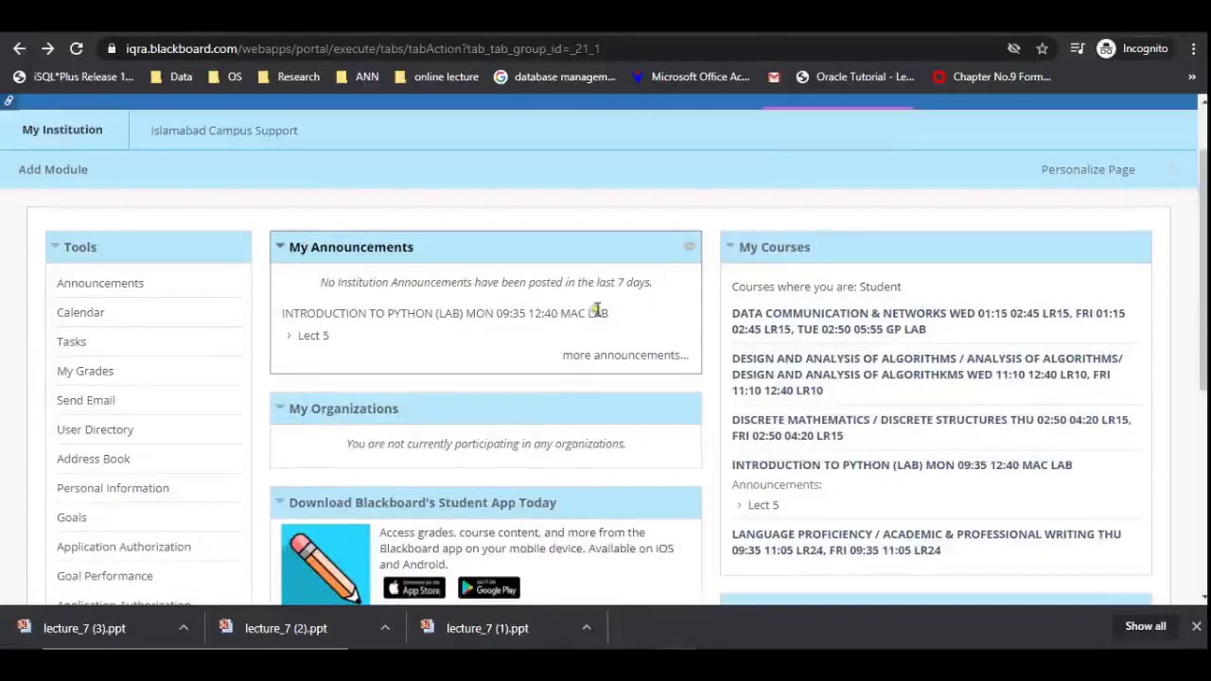This screenshot has width=1211, height=681.
Task: Open Design and Analysis of Algorithms course
Action: point(927,375)
